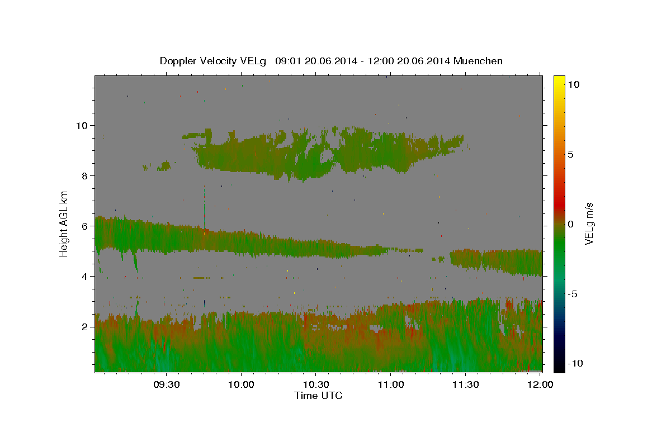Click the 12:00 time tick label
The width and height of the screenshot is (671, 447).
tap(540, 384)
